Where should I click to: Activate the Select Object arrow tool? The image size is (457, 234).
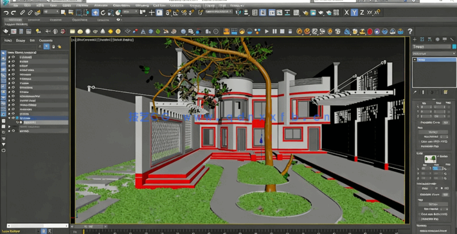coord(63,12)
